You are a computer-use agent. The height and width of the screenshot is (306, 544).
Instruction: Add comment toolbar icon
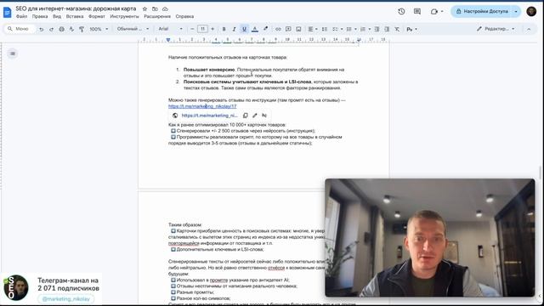(x=288, y=29)
